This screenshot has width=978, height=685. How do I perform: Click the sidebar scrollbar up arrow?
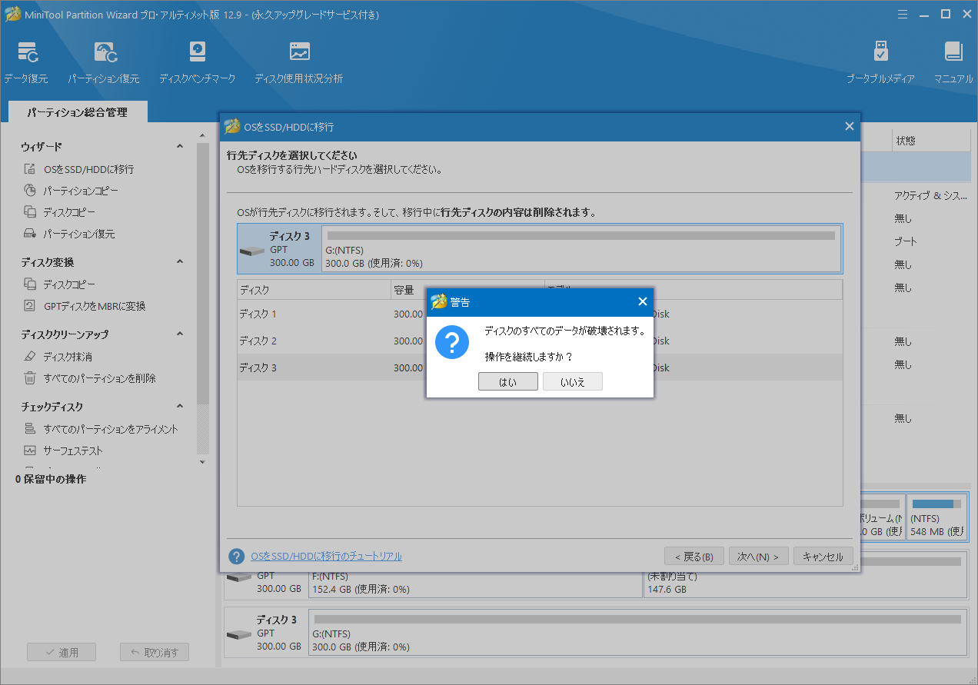(x=203, y=137)
